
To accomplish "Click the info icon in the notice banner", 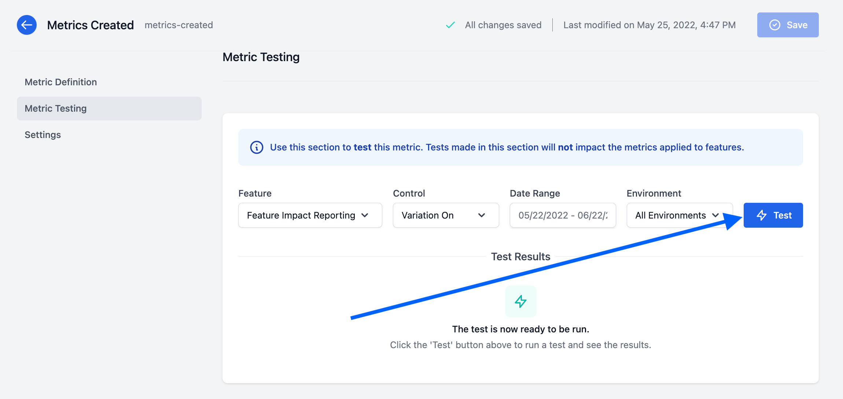I will (x=257, y=147).
